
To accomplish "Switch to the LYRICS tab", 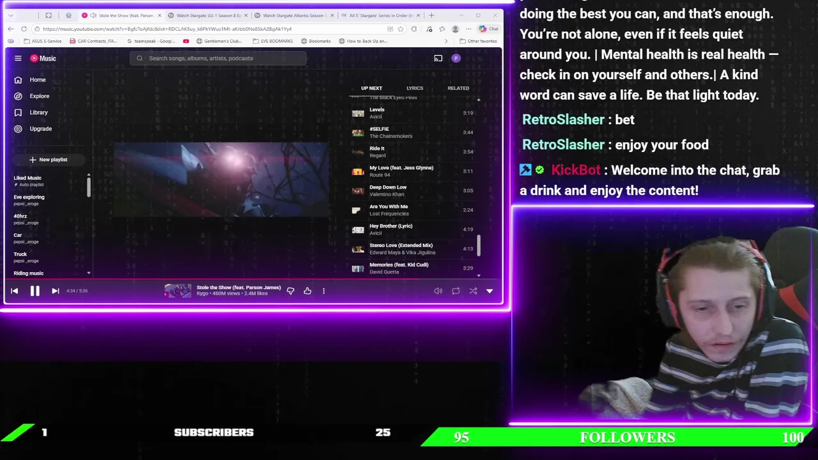I will [x=415, y=88].
